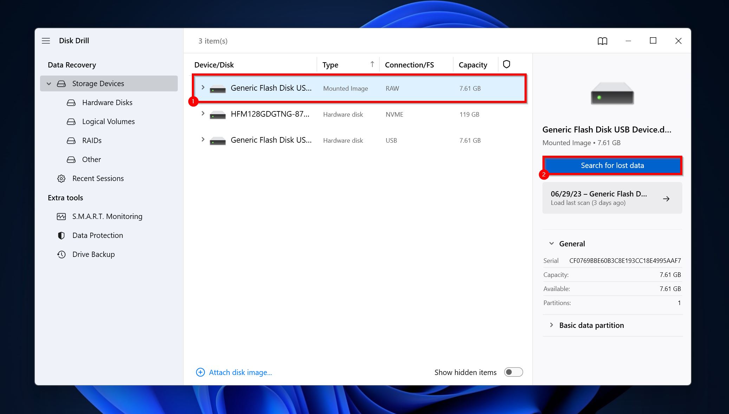The height and width of the screenshot is (414, 729).
Task: Toggle the Show hidden items switch
Action: 513,372
